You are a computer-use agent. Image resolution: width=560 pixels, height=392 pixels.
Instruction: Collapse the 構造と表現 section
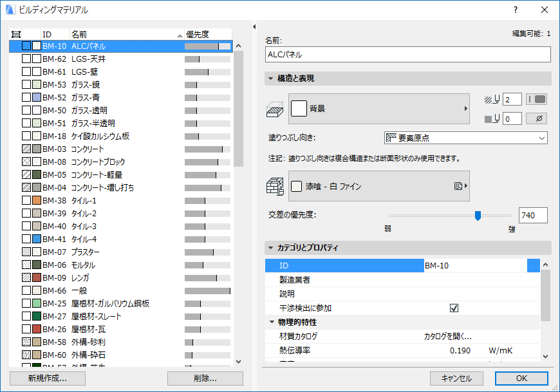coord(271,78)
